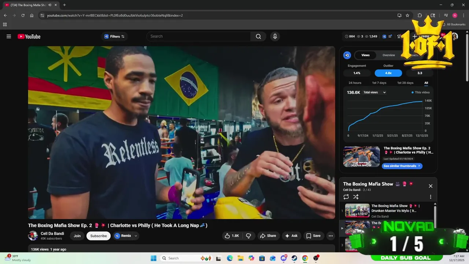Open File Explorer from taskbar
The width and height of the screenshot is (469, 264).
tap(240, 258)
